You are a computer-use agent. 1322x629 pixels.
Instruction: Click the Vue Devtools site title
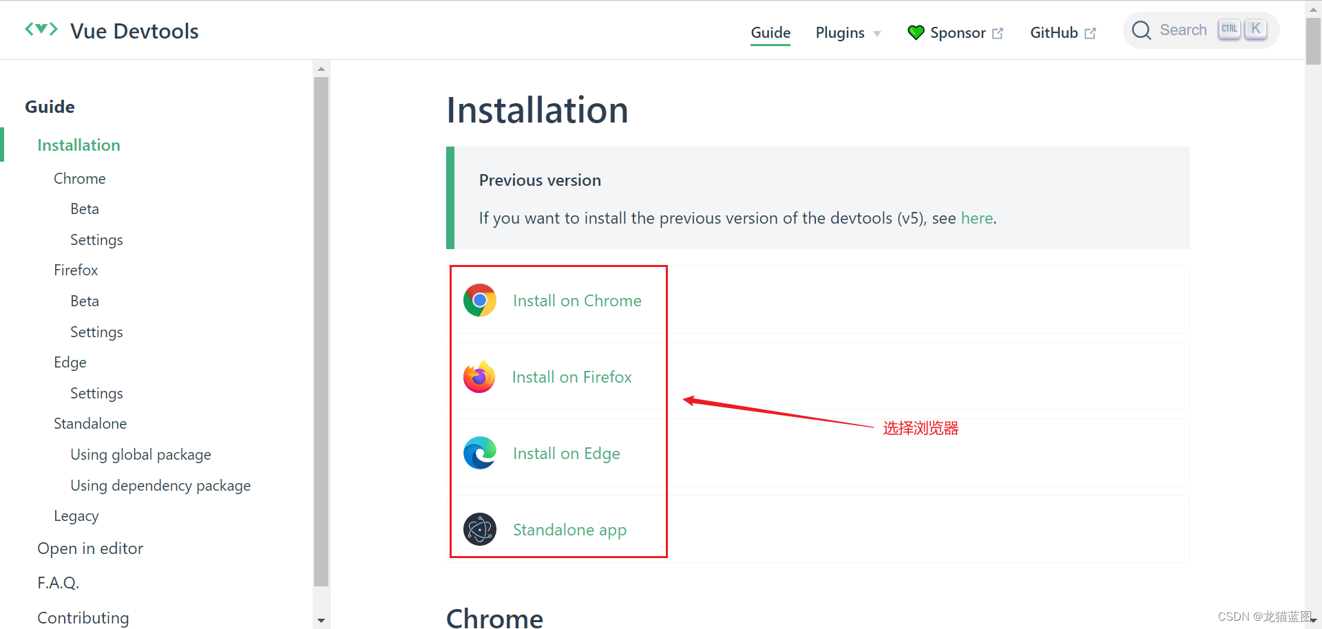click(134, 31)
